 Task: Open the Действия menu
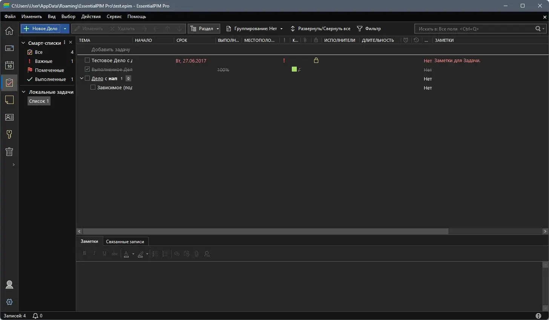(x=91, y=17)
